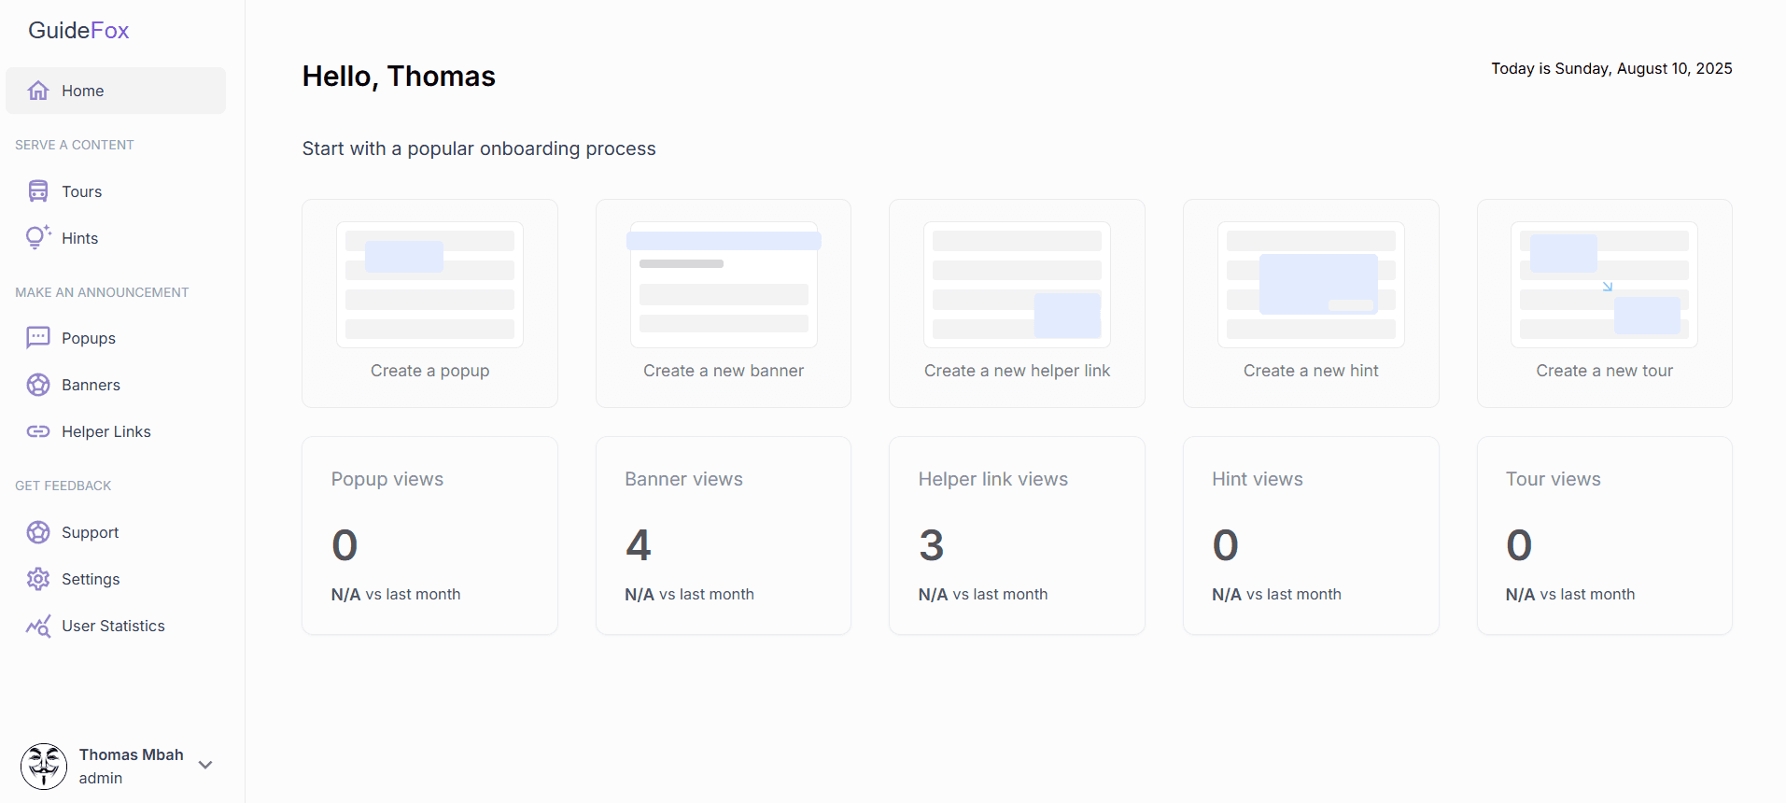Click the Hints lightbulb icon
The width and height of the screenshot is (1786, 803).
(38, 238)
